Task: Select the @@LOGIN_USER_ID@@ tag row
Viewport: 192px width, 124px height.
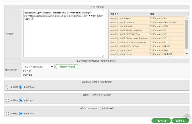Action: pyautogui.click(x=129, y=18)
